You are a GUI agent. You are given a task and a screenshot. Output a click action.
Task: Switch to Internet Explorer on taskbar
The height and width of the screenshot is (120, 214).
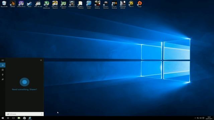pos(30,118)
